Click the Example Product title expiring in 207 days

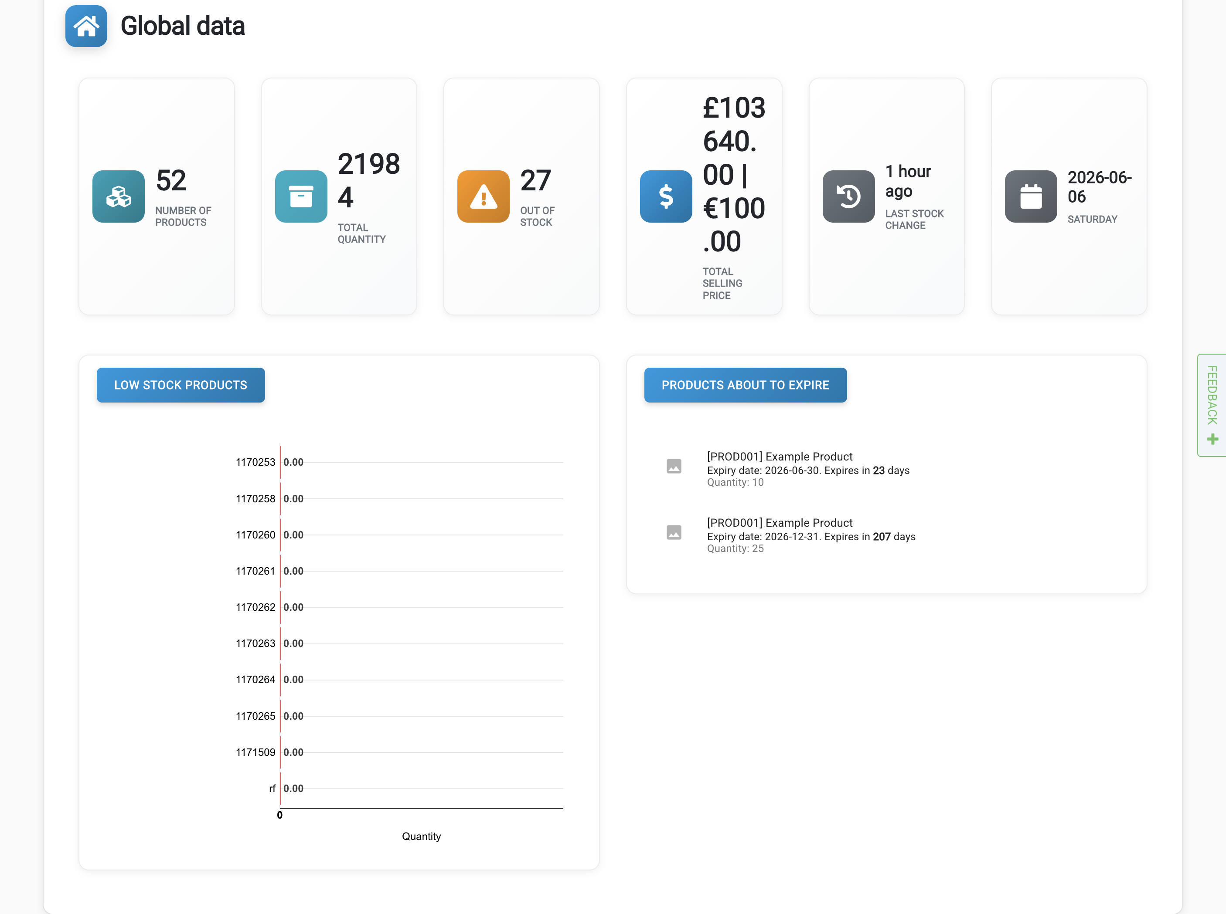780,523
